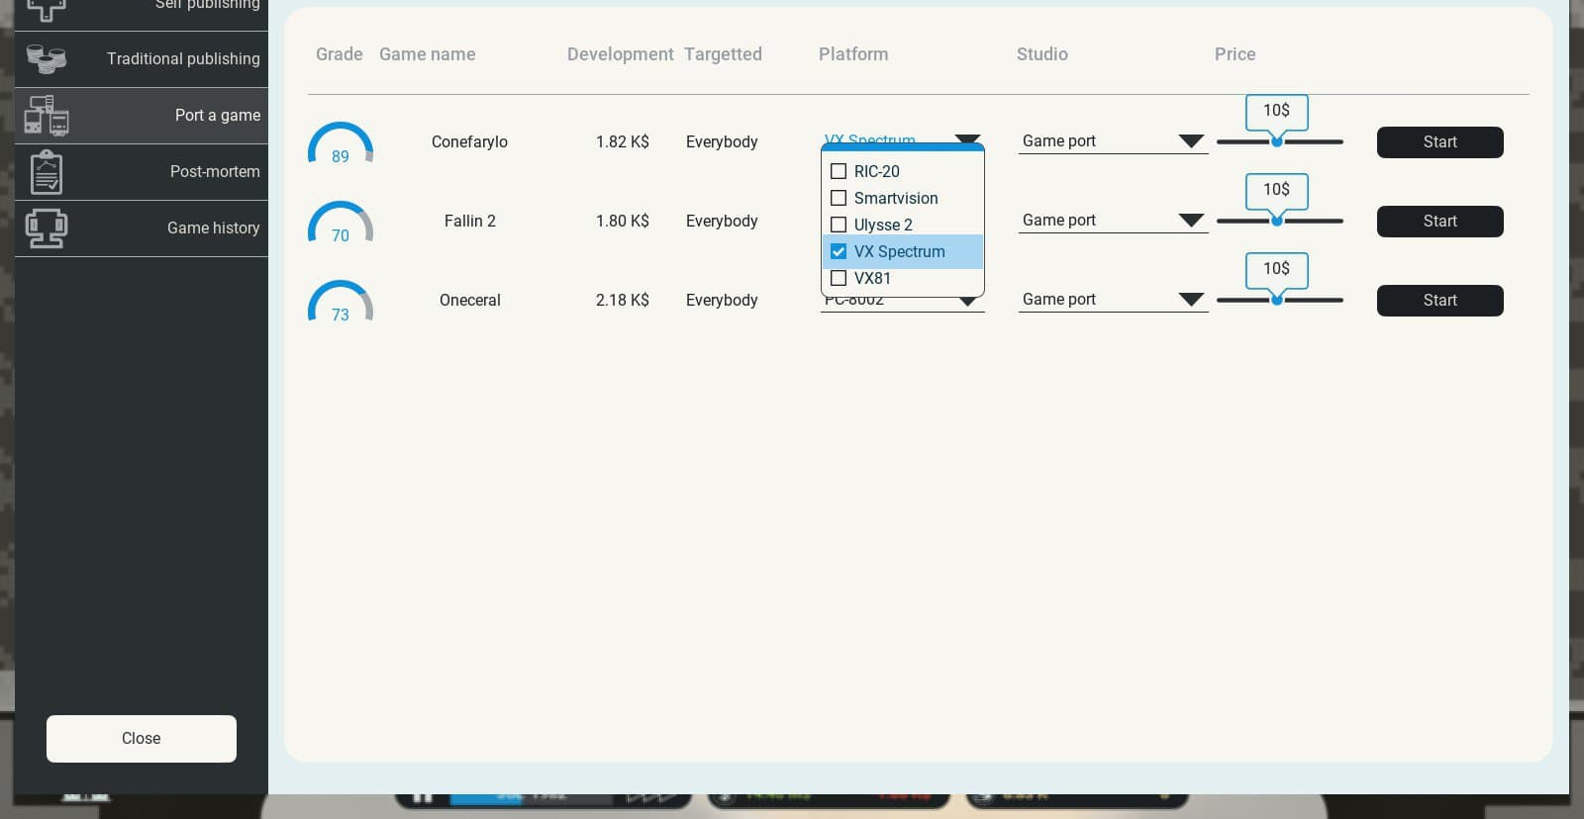Open the Studio dropdown for Conefarylo
This screenshot has height=819, width=1584.
click(1112, 141)
